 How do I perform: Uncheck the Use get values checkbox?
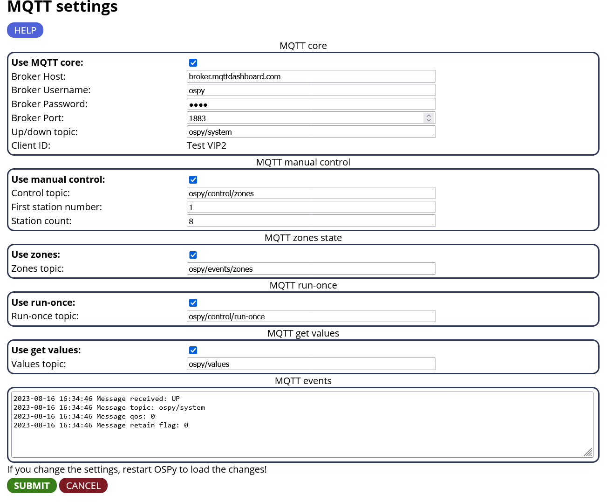(193, 350)
